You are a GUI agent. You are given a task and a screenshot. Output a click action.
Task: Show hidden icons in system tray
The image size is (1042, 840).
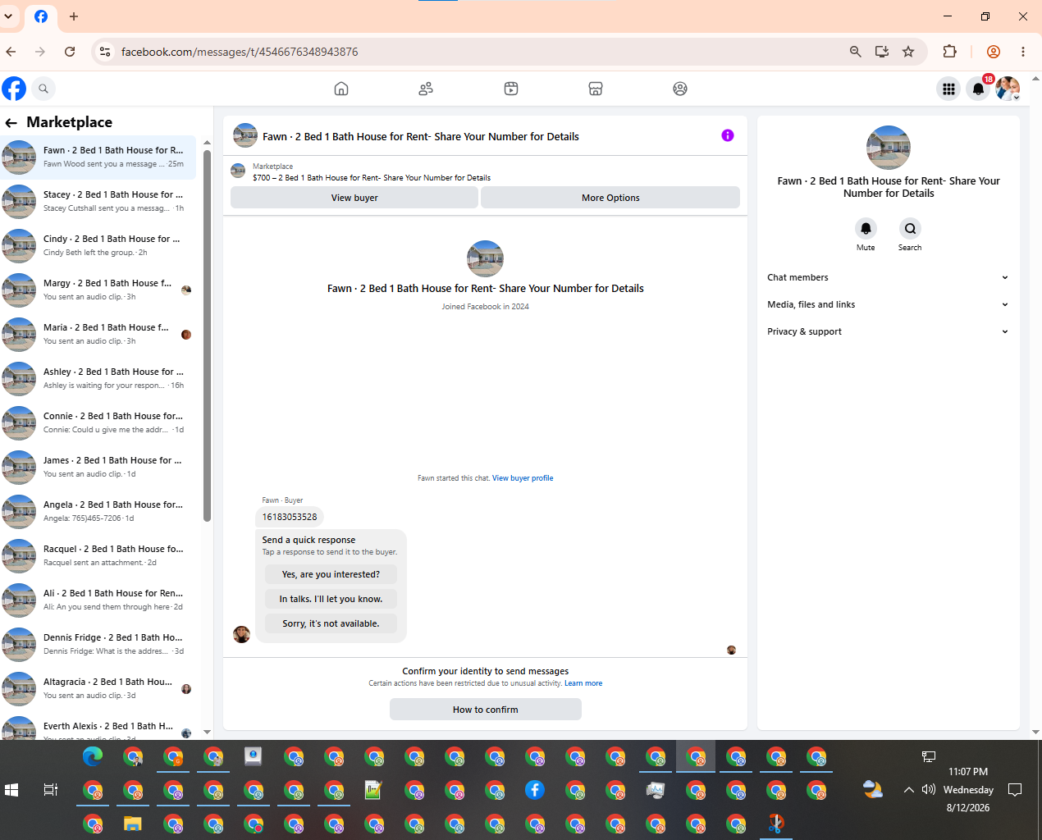[908, 790]
